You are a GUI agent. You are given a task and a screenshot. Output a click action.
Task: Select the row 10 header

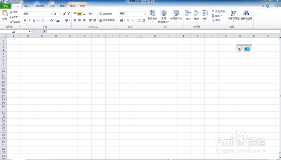pyautogui.click(x=3, y=71)
